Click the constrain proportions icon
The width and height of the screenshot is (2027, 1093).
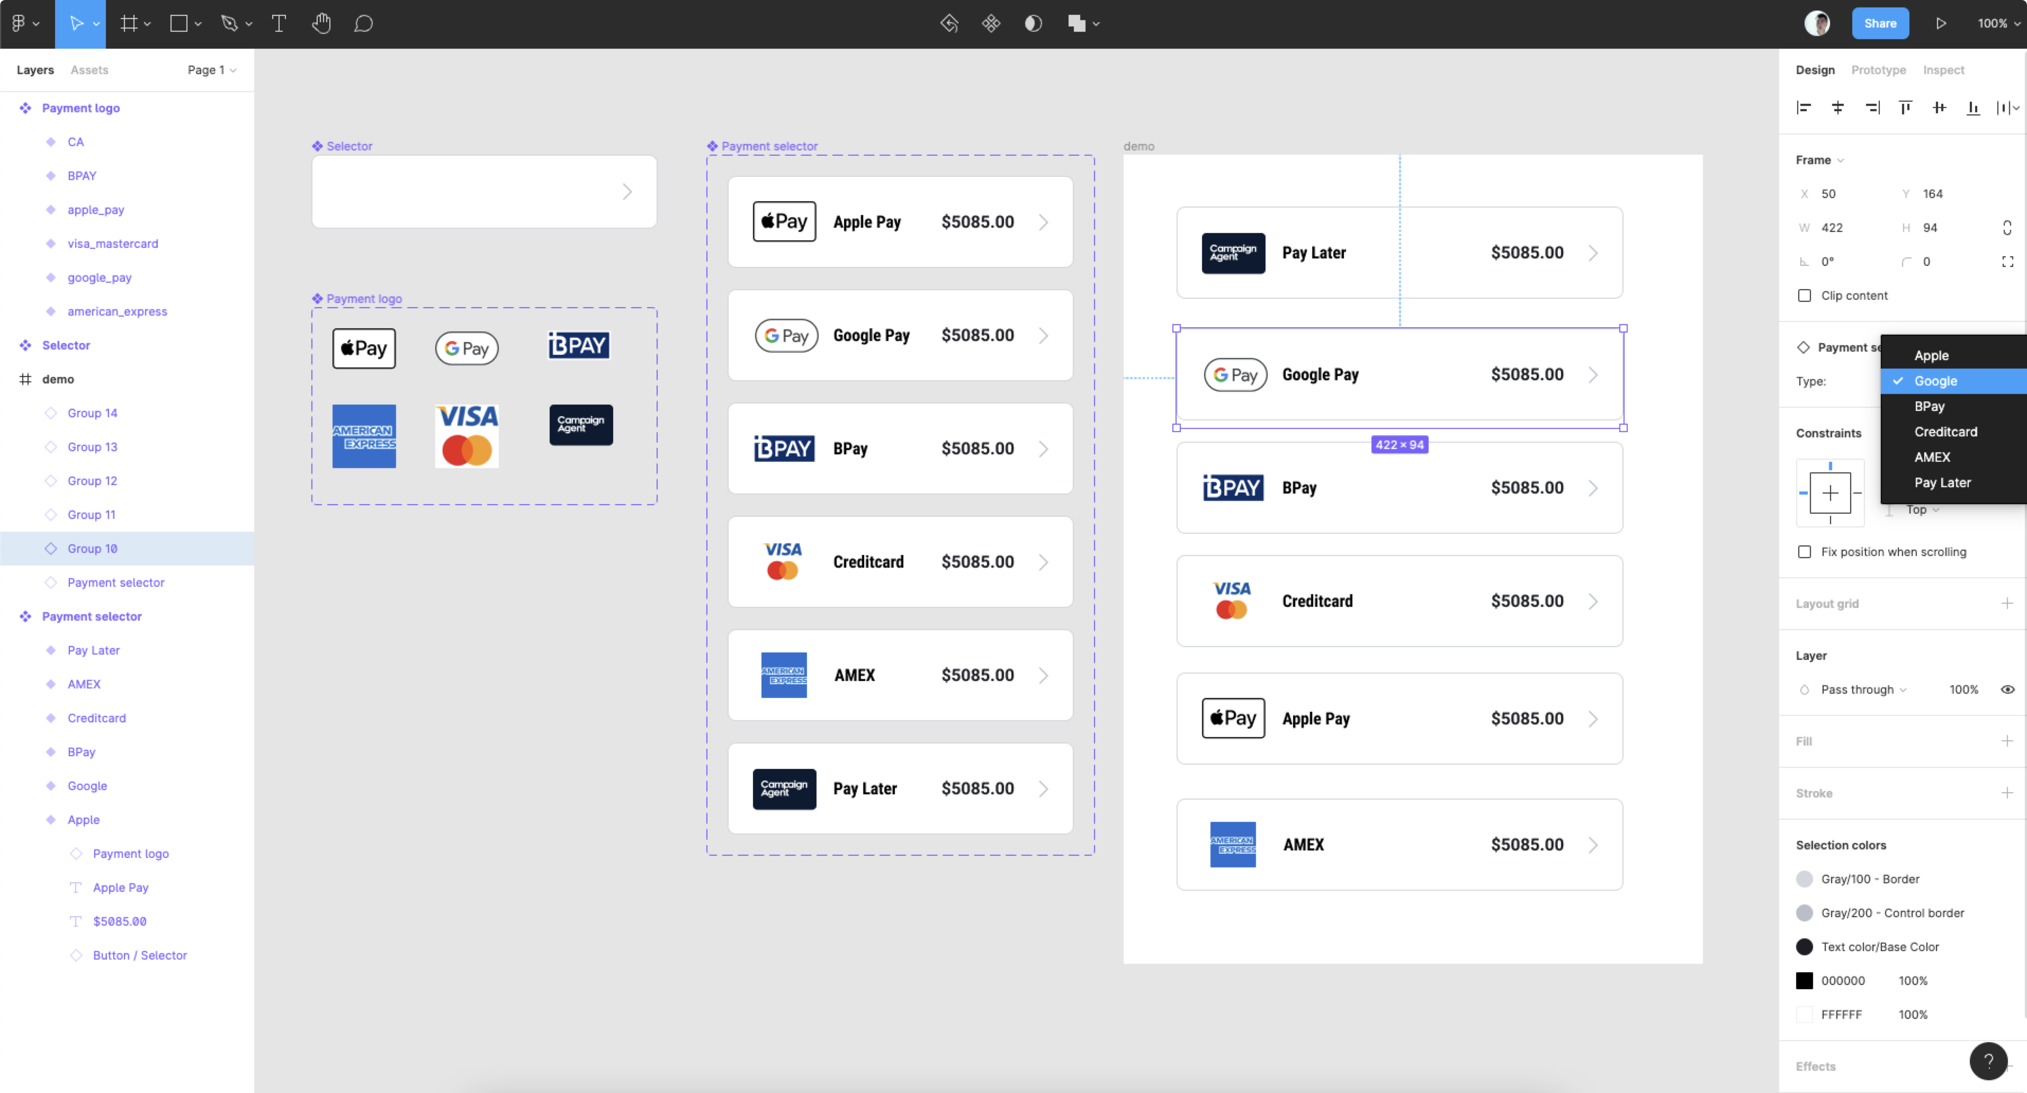click(x=2007, y=227)
